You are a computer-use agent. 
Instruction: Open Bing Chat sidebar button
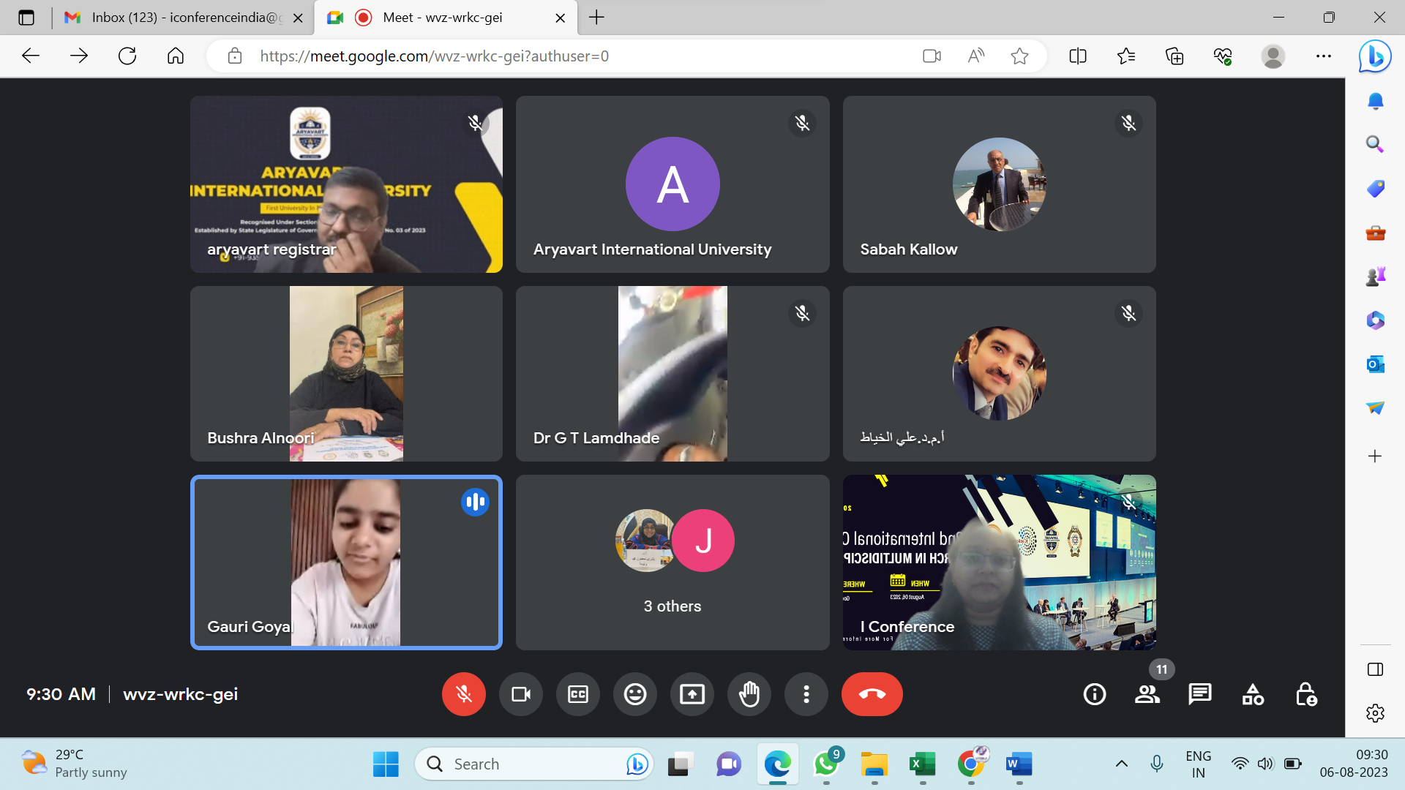coord(1375,56)
